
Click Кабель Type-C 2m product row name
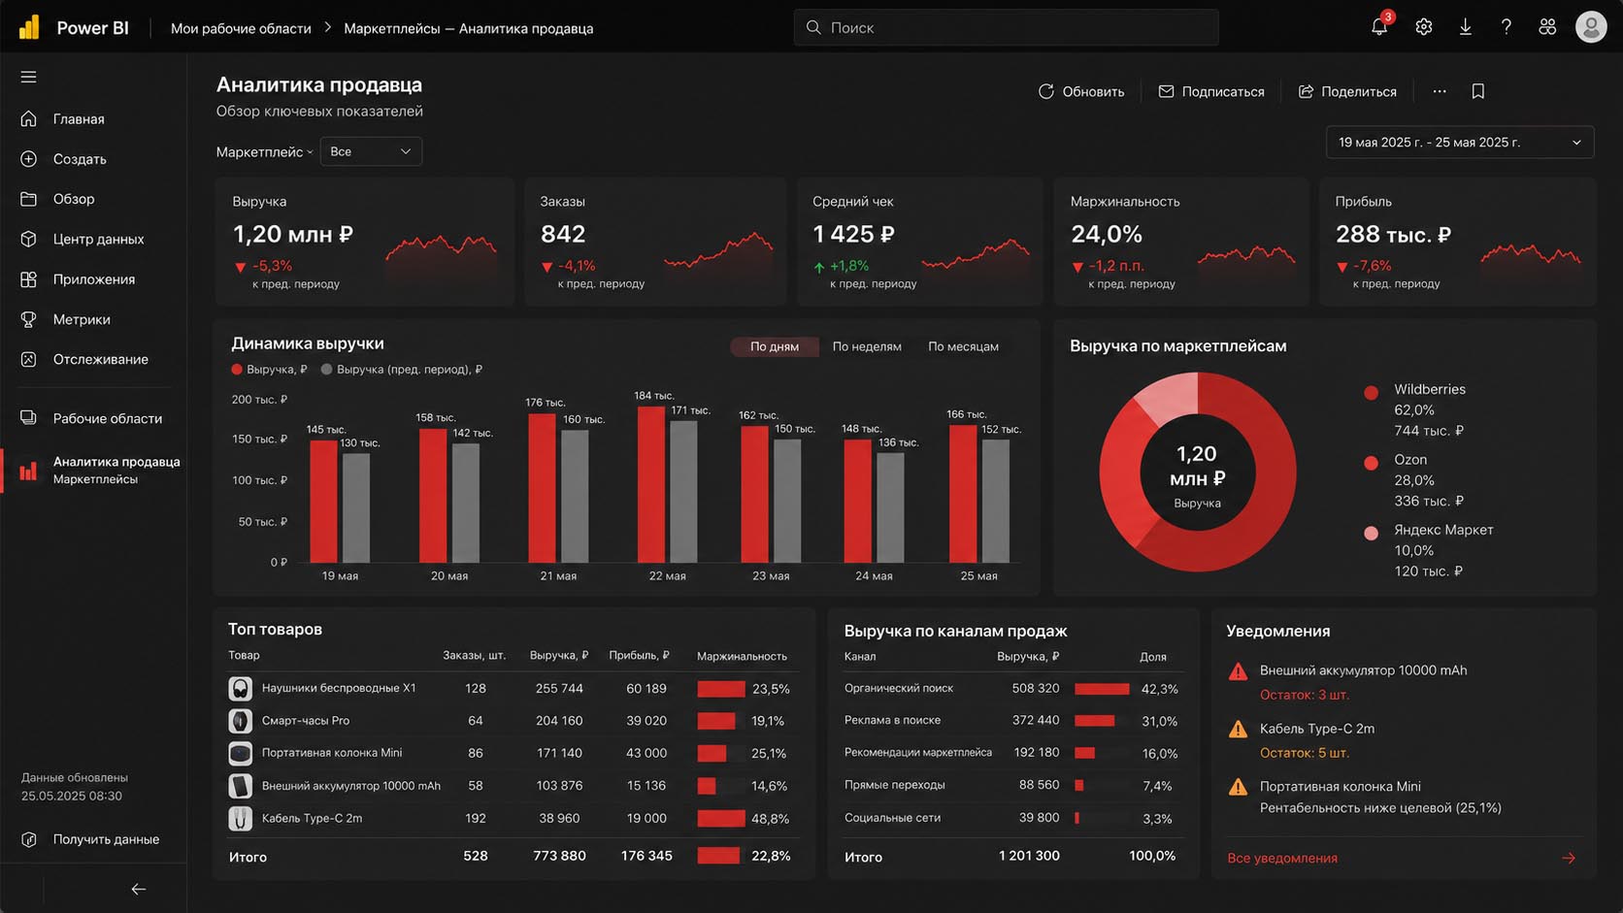[312, 819]
